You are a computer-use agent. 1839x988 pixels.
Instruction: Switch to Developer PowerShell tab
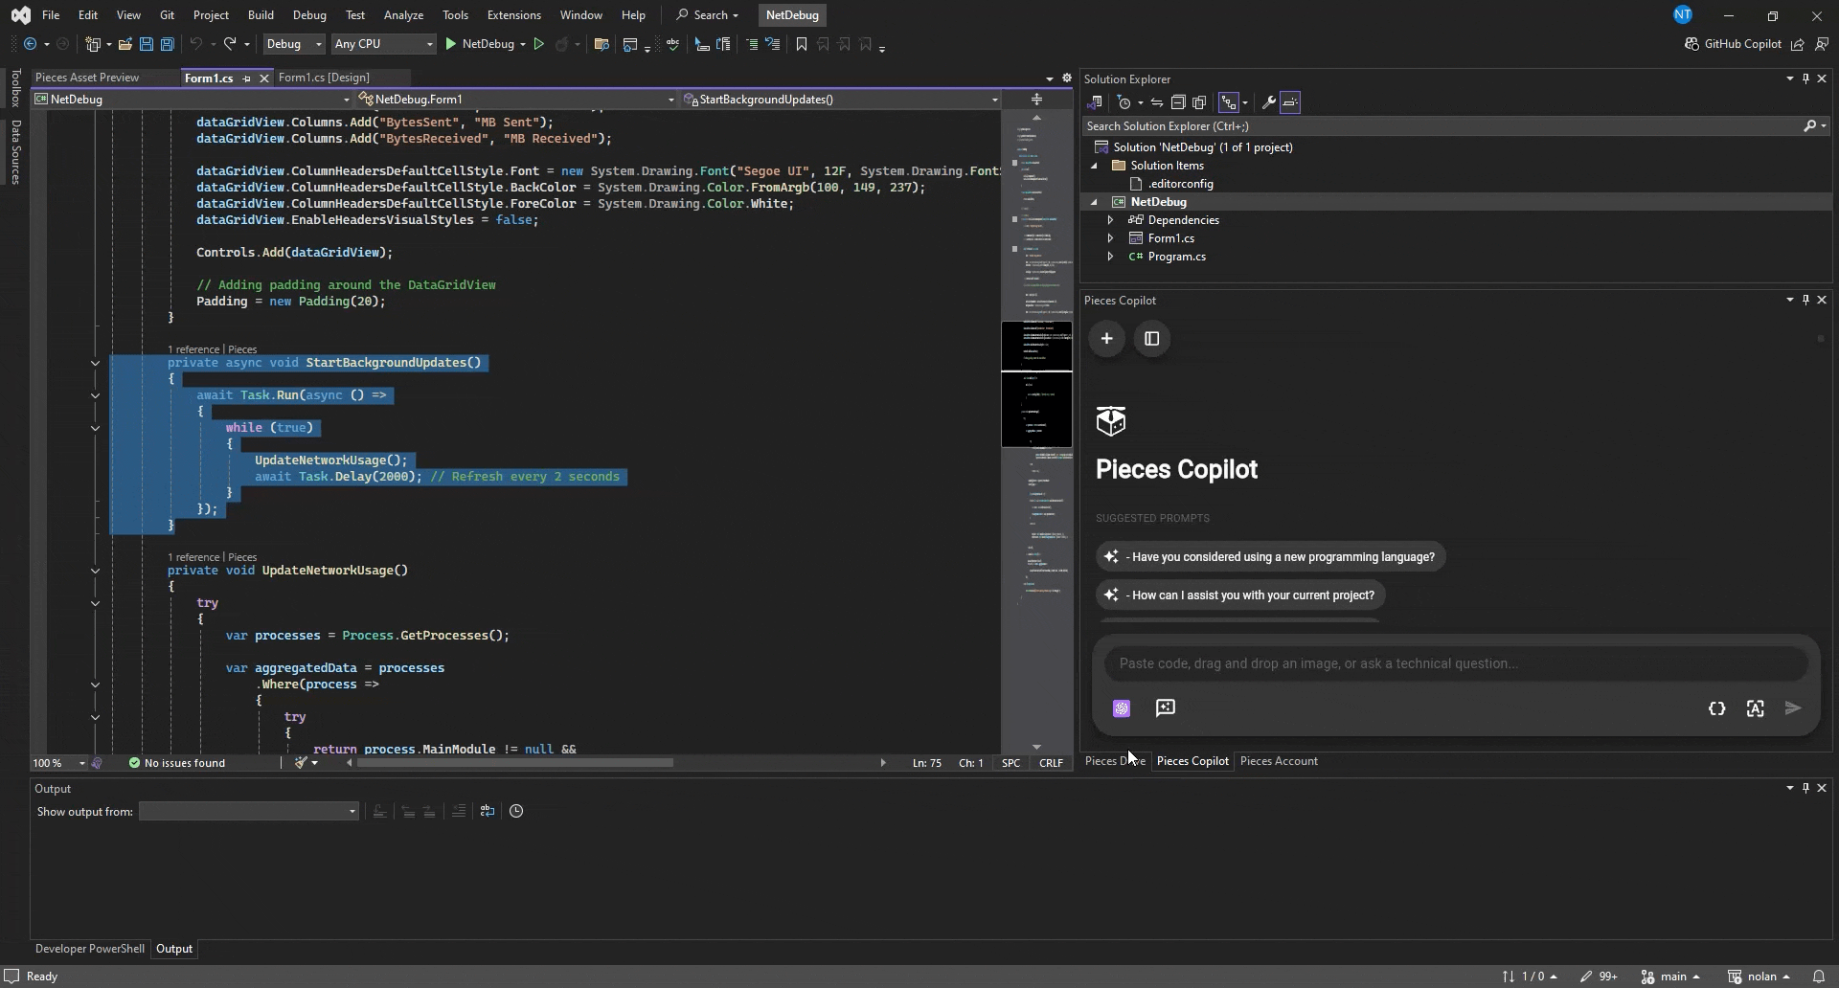tap(90, 949)
